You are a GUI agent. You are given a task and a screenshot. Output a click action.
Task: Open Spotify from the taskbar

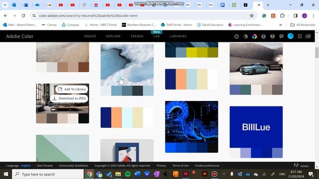128,174
